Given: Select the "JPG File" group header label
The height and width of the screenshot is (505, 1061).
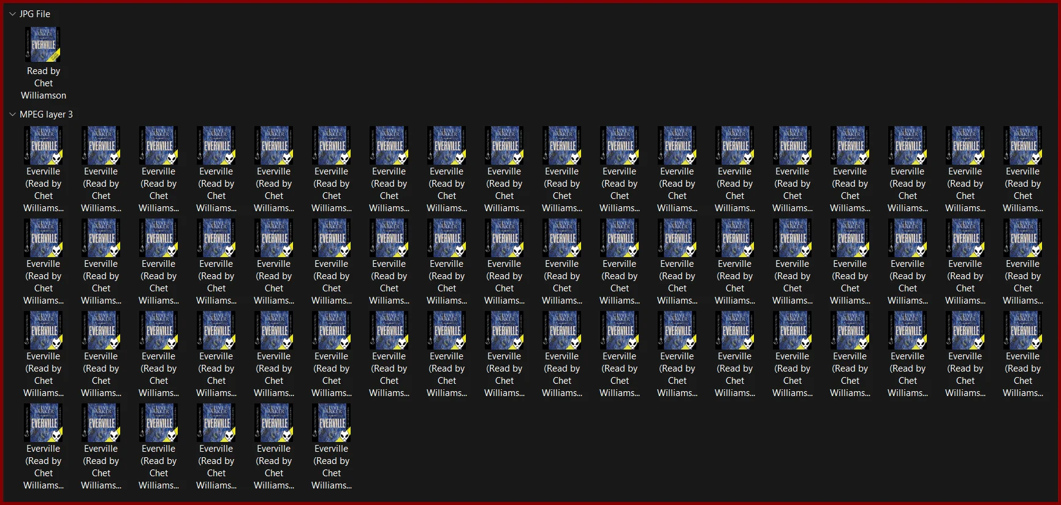Looking at the screenshot, I should (x=35, y=13).
